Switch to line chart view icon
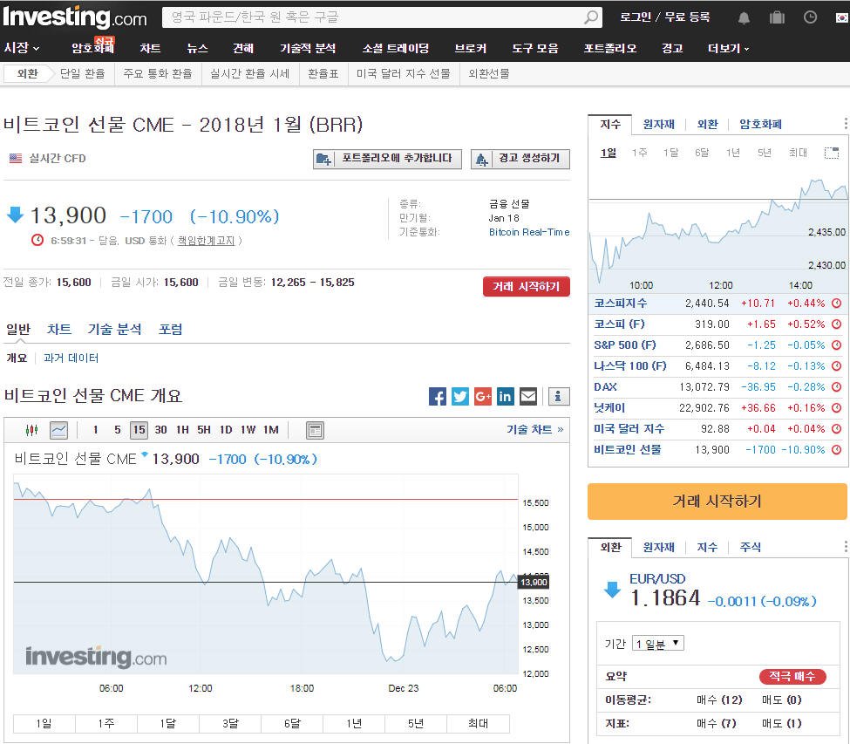 click(58, 429)
